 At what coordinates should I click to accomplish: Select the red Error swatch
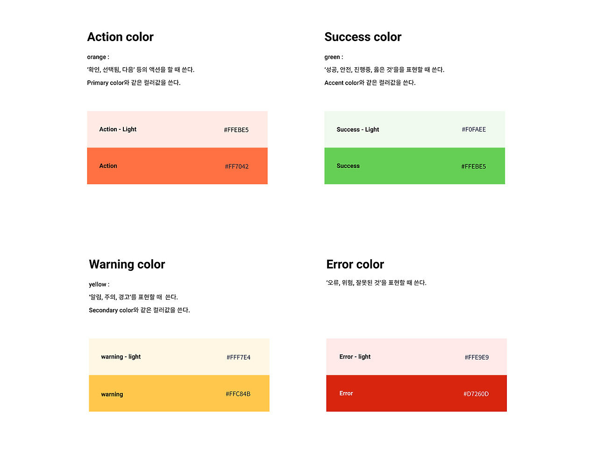pos(416,393)
